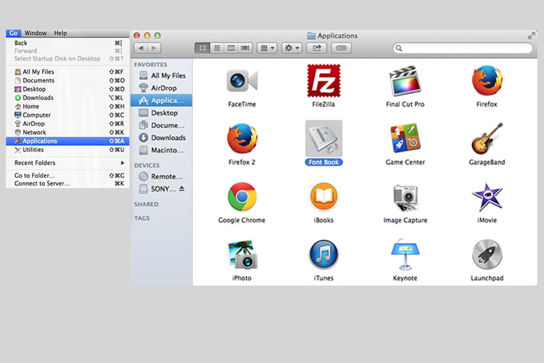Choose Applications in the Go menu
Screen dimensions: 544x363
(68, 141)
